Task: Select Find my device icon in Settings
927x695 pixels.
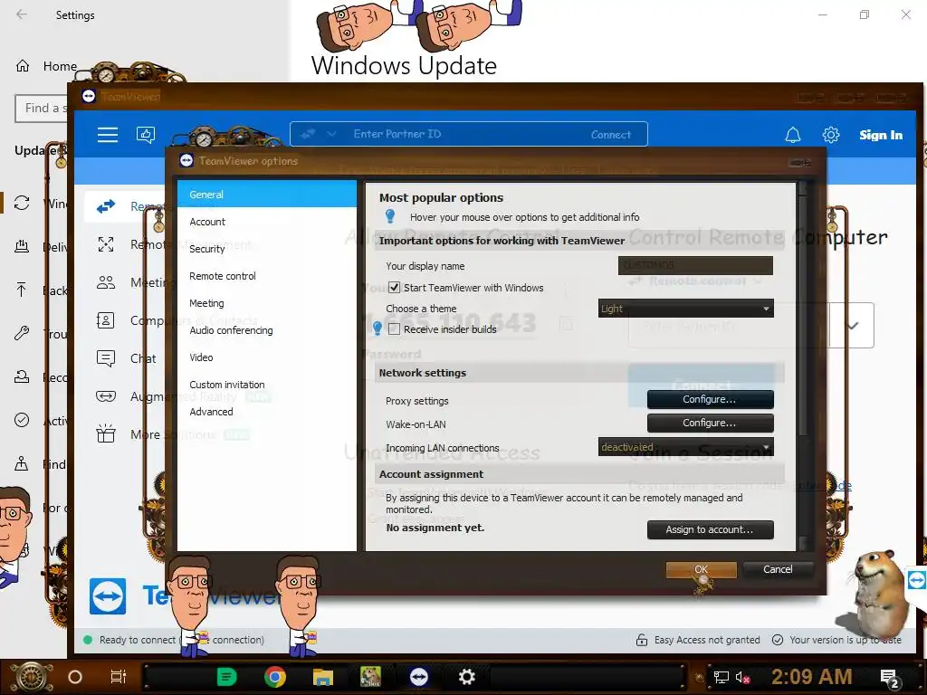Action: click(22, 464)
